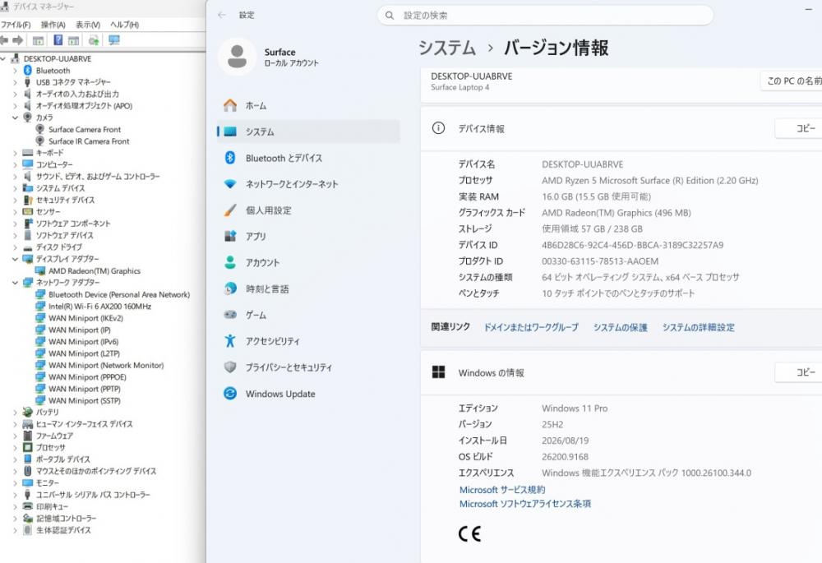This screenshot has height=563, width=822.
Task: Select WAN Miniport (Network Monitor) row
Action: (106, 366)
